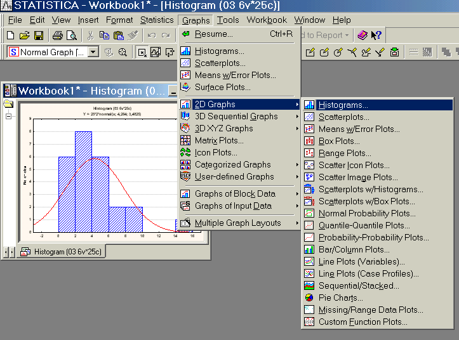The width and height of the screenshot is (459, 340).
Task: Select Resume from the Graphs menu
Action: point(239,34)
